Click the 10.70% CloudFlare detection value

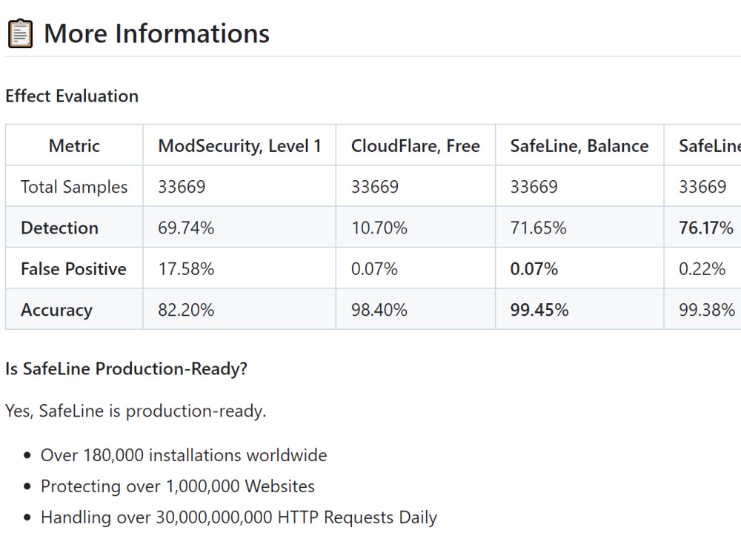(x=379, y=228)
